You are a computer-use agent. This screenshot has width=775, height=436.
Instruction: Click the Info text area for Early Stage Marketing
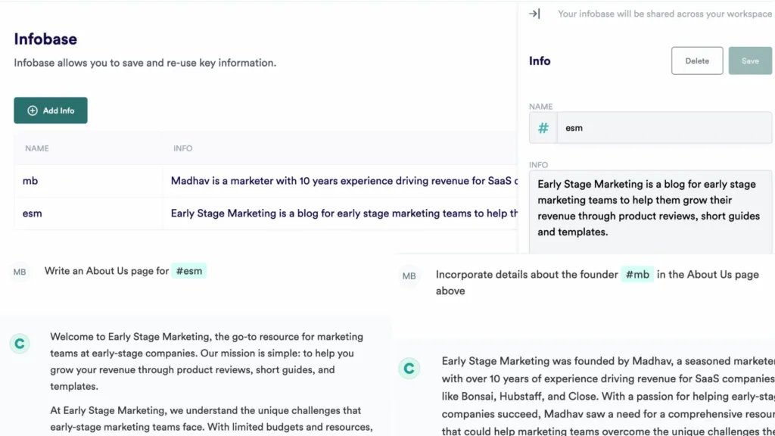tap(650, 212)
